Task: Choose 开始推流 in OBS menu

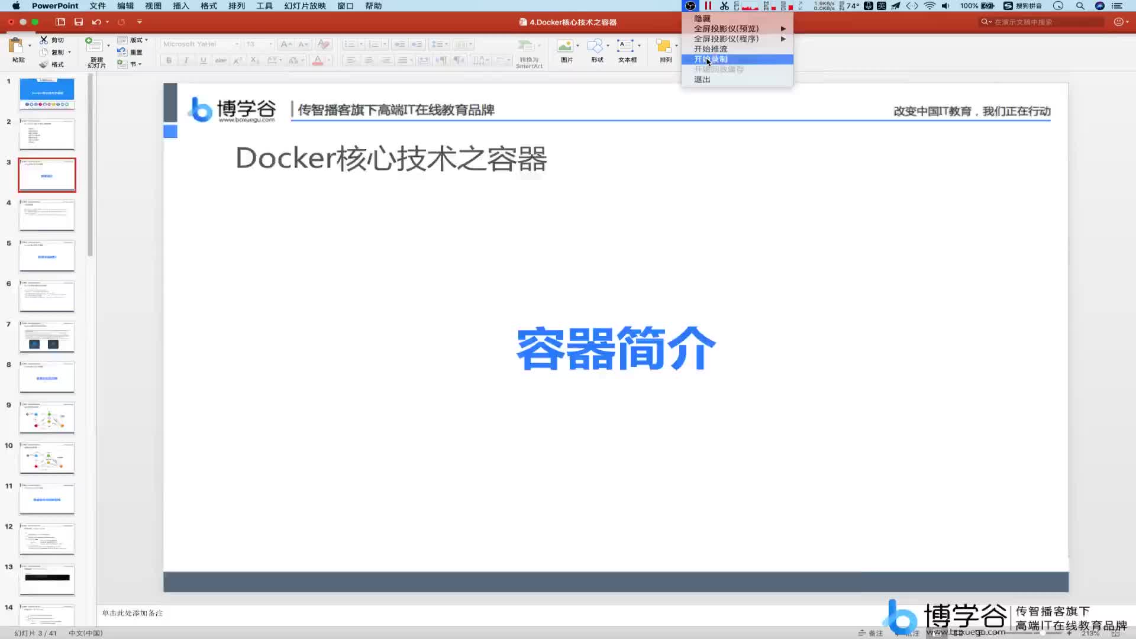Action: click(x=737, y=49)
